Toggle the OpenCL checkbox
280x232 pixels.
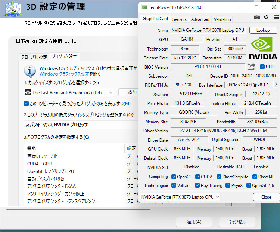click(174, 177)
